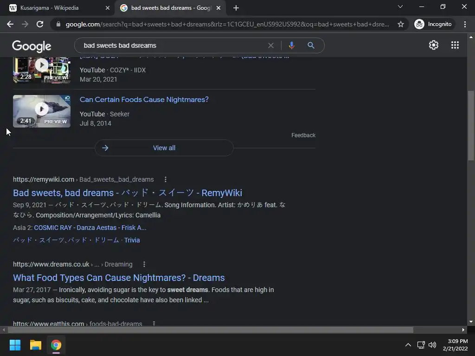Click the horizontal scrollbar thumb
The height and width of the screenshot is (356, 475).
pyautogui.click(x=211, y=330)
